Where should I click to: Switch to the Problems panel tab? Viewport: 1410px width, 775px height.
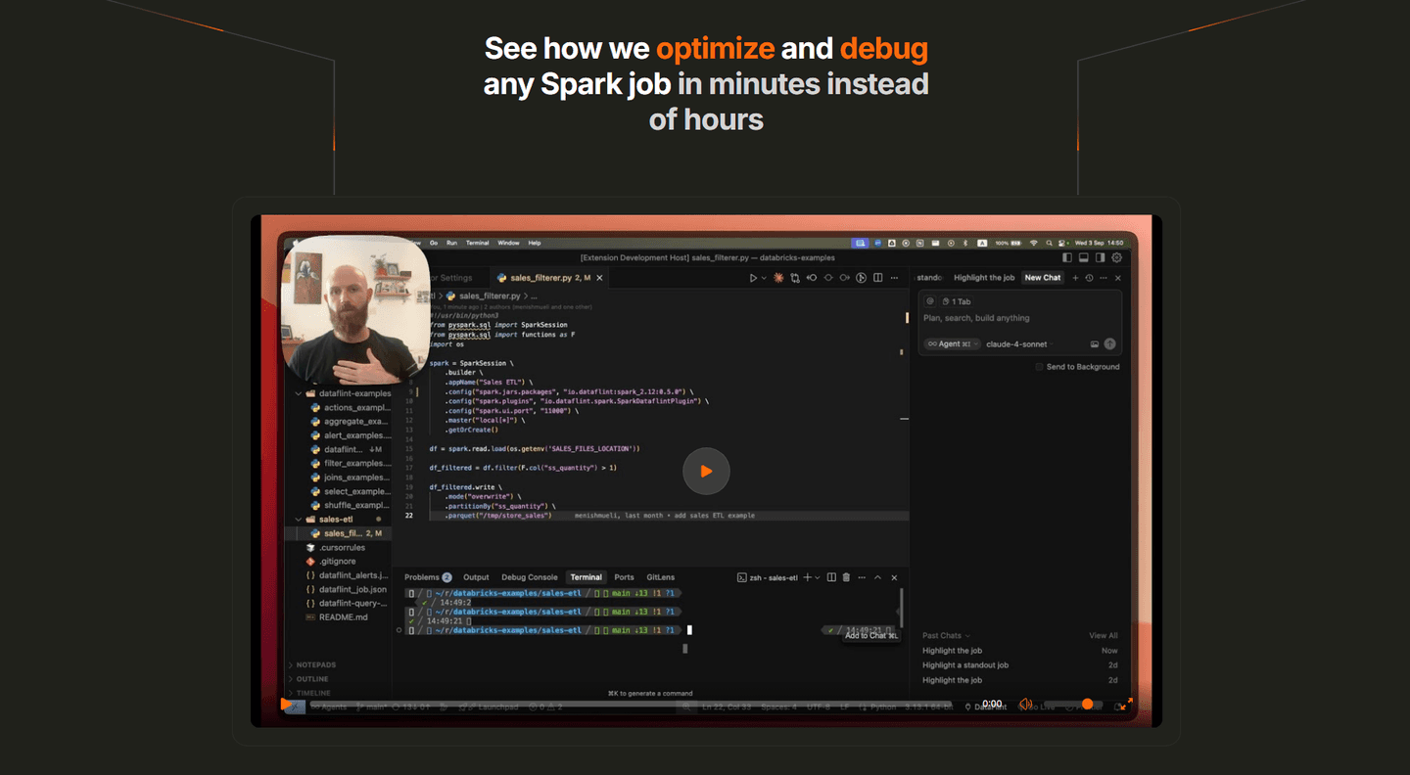(x=428, y=577)
